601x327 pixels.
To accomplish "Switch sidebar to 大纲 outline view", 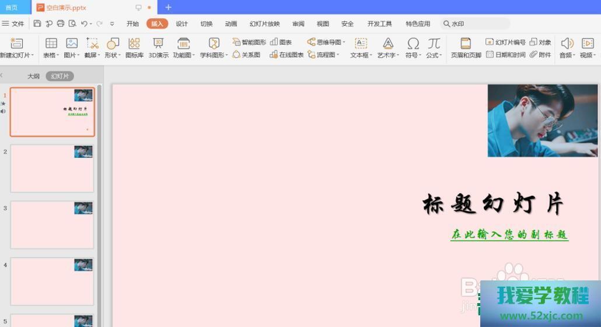I will (33, 76).
